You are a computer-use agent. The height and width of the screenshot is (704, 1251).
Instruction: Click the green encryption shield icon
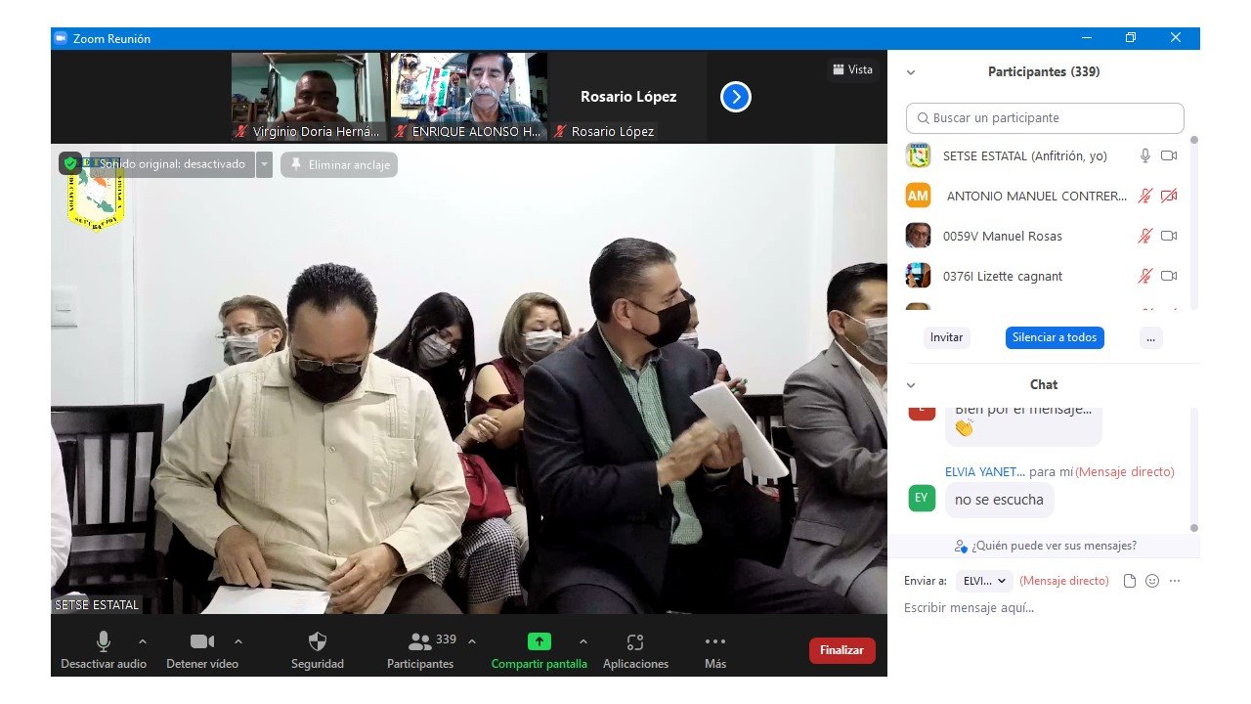70,164
